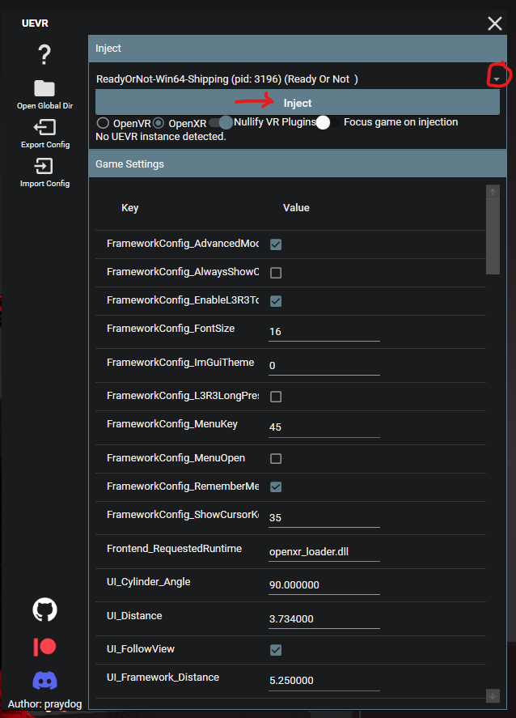Click the help question mark icon
Image resolution: width=516 pixels, height=718 pixels.
click(44, 55)
